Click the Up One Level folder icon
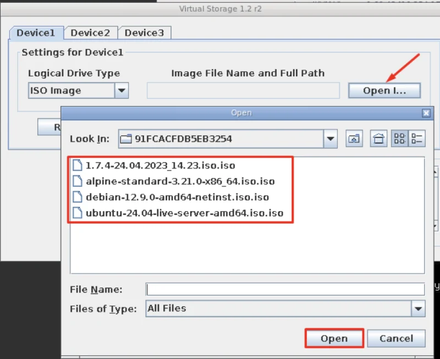The height and width of the screenshot is (359, 440). coord(354,139)
